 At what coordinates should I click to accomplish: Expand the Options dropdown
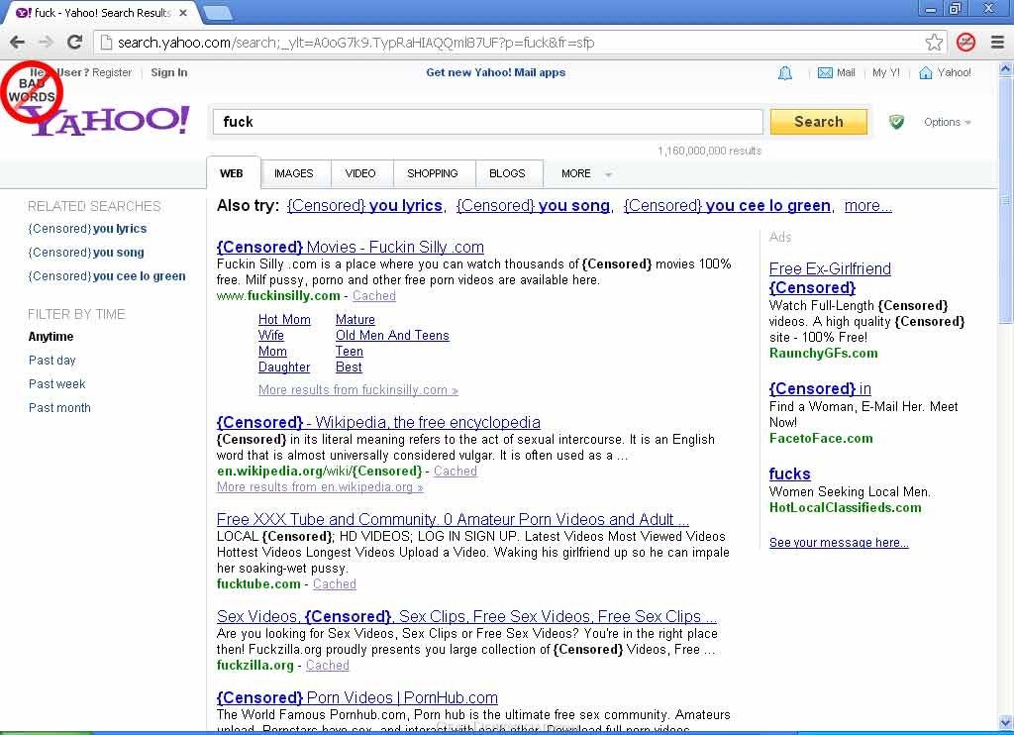(x=948, y=122)
